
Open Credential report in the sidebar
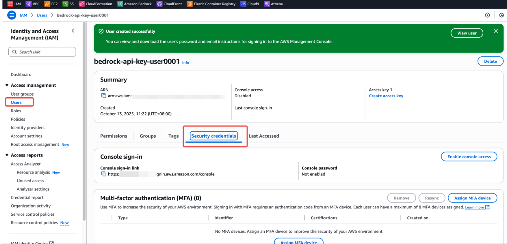pyautogui.click(x=27, y=197)
